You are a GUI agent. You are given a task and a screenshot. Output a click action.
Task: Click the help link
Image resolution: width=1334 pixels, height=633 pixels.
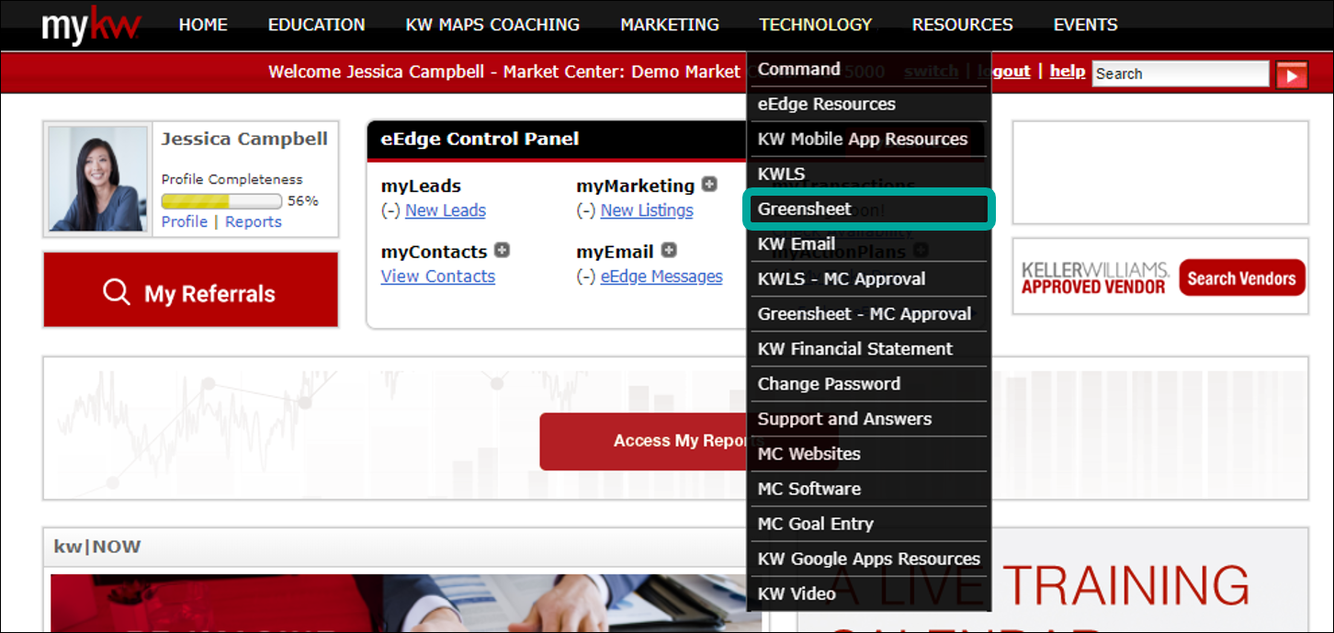[1068, 72]
